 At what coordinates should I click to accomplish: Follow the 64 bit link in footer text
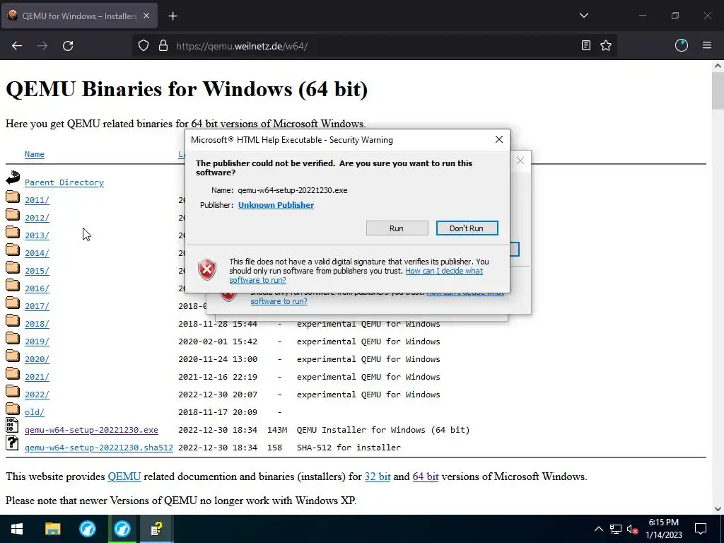(x=426, y=477)
